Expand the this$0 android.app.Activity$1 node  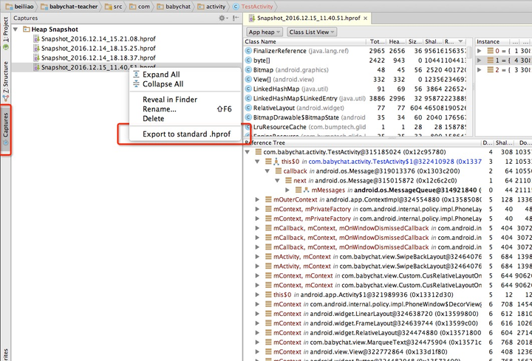point(257,295)
